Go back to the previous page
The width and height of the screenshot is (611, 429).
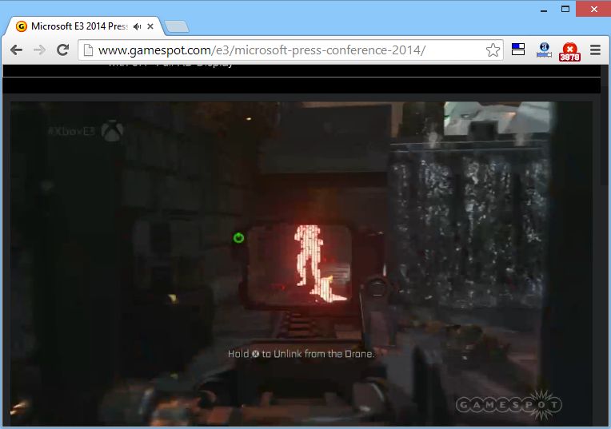(x=16, y=50)
